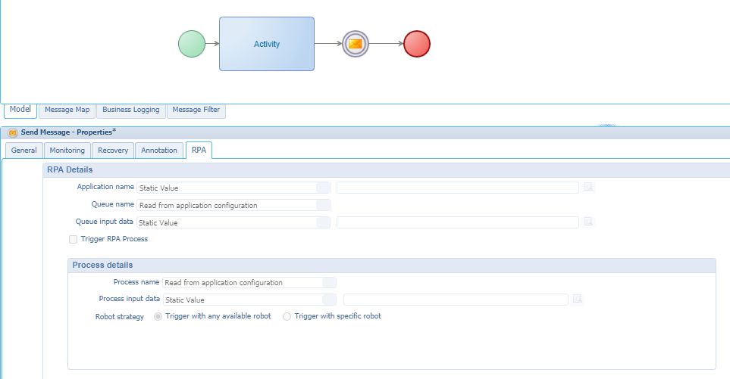Select Trigger with specific robot option
Viewport: 730px width, 379px height.
pyautogui.click(x=287, y=316)
